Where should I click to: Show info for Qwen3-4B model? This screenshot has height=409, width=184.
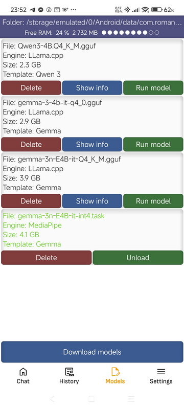click(x=92, y=87)
